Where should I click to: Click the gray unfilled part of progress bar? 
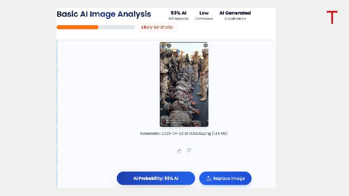coord(116,27)
